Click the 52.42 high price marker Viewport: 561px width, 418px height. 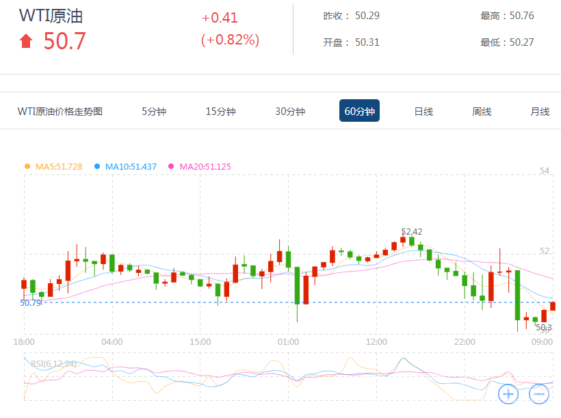pos(411,232)
